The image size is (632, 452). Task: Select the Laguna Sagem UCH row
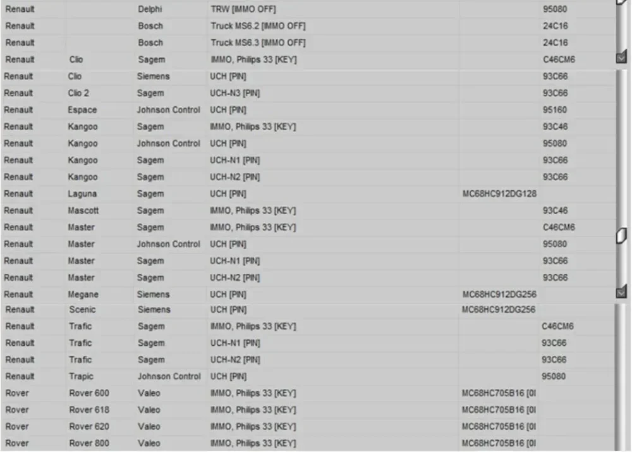(308, 194)
